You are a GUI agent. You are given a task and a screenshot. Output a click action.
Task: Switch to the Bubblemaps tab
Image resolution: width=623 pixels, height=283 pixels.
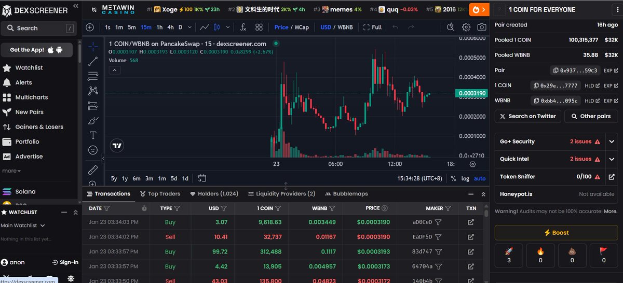[x=346, y=194]
